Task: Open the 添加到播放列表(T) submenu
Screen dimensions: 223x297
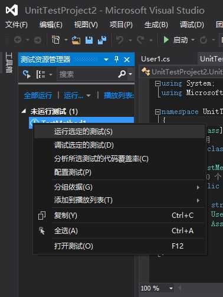Action: [x=119, y=200]
